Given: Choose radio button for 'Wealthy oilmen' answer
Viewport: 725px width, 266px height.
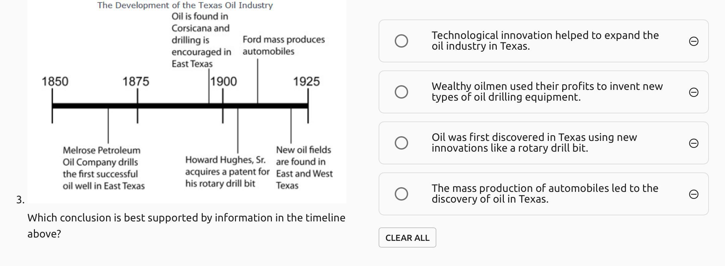Looking at the screenshot, I should tap(401, 92).
